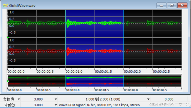Click the 立体声 channel status label
The image size is (191, 108).
coord(8,99)
